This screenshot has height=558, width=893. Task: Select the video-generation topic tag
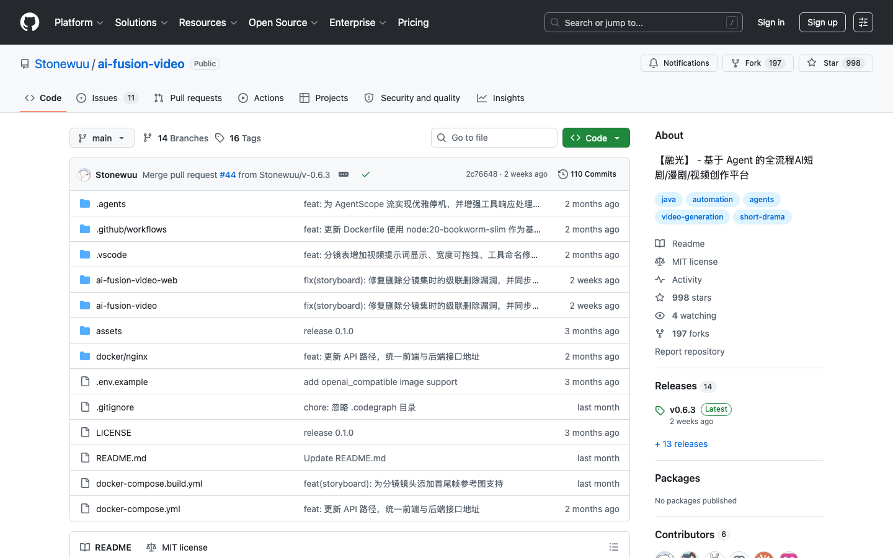[x=692, y=217]
